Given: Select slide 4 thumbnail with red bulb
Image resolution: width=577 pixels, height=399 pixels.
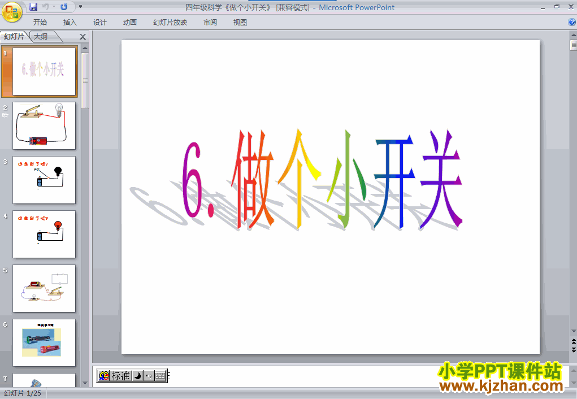Looking at the screenshot, I should pos(44,234).
